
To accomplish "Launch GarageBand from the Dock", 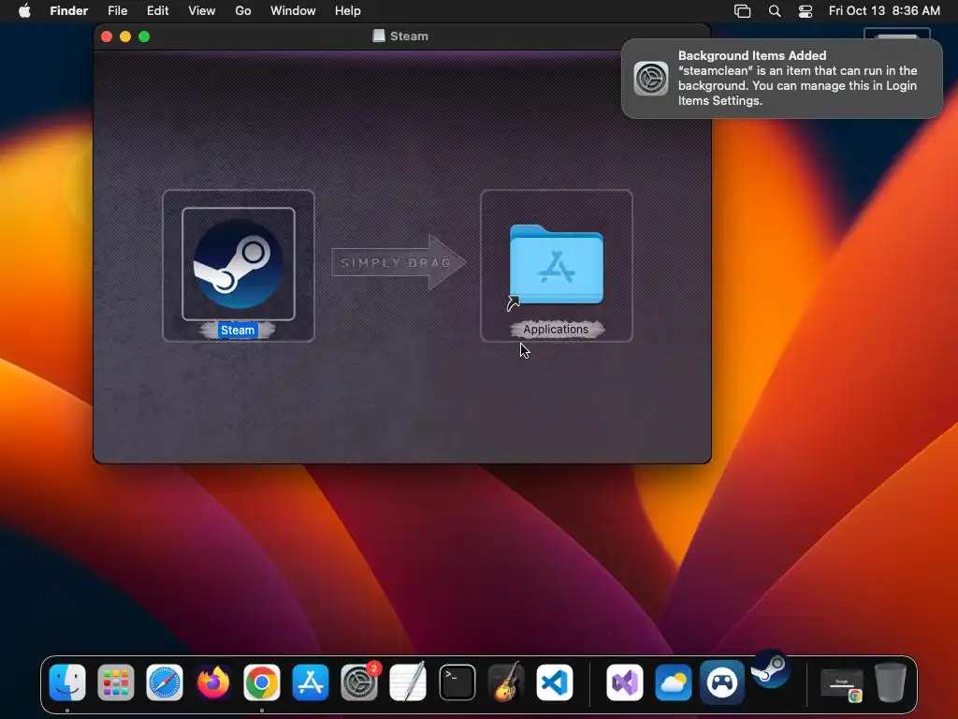I will coord(506,682).
